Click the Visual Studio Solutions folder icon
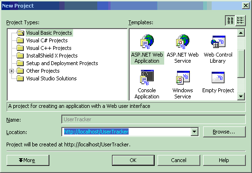The image size is (252, 173). pyautogui.click(x=20, y=78)
